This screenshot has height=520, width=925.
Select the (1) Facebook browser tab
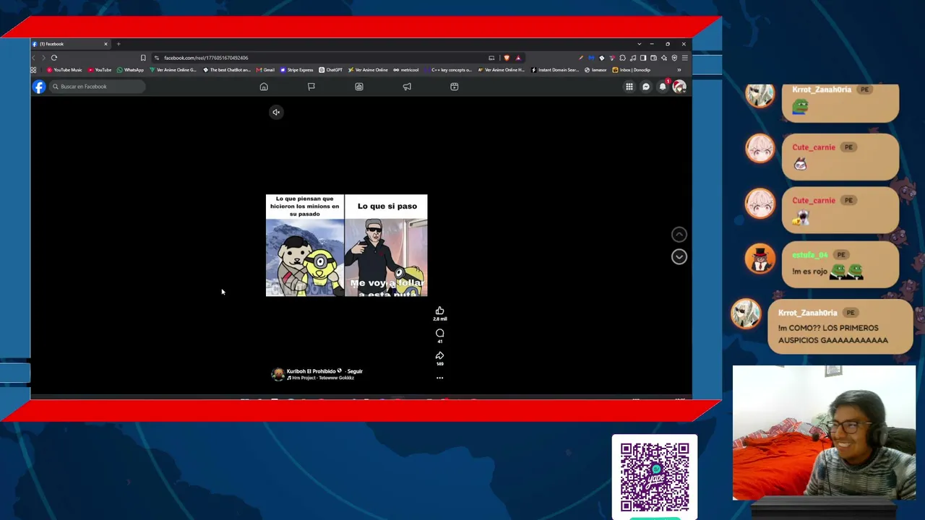[x=70, y=44]
